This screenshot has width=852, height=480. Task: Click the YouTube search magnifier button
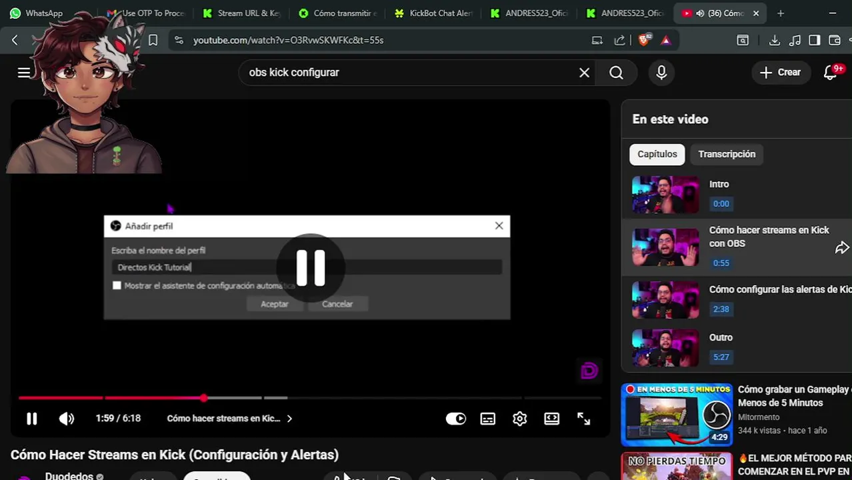tap(617, 72)
